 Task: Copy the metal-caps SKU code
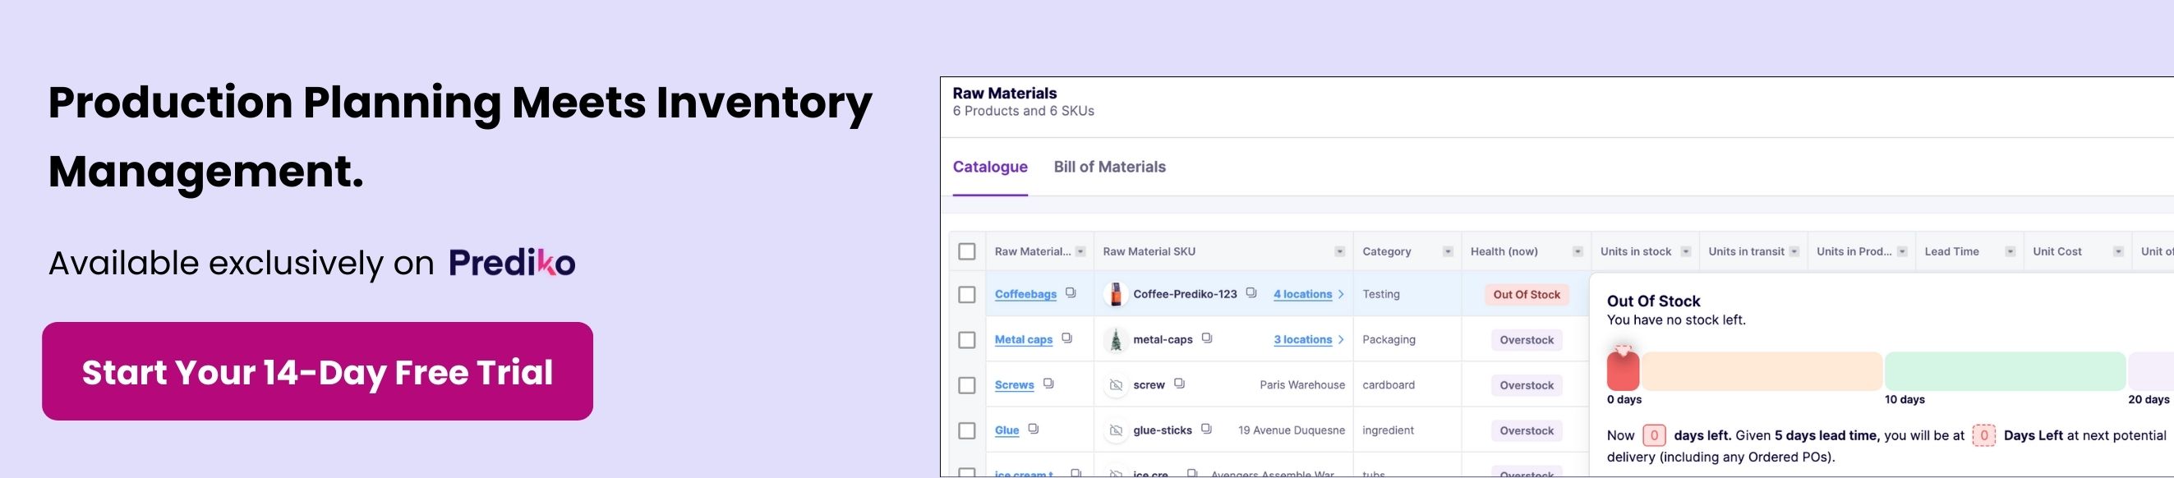click(x=1207, y=338)
